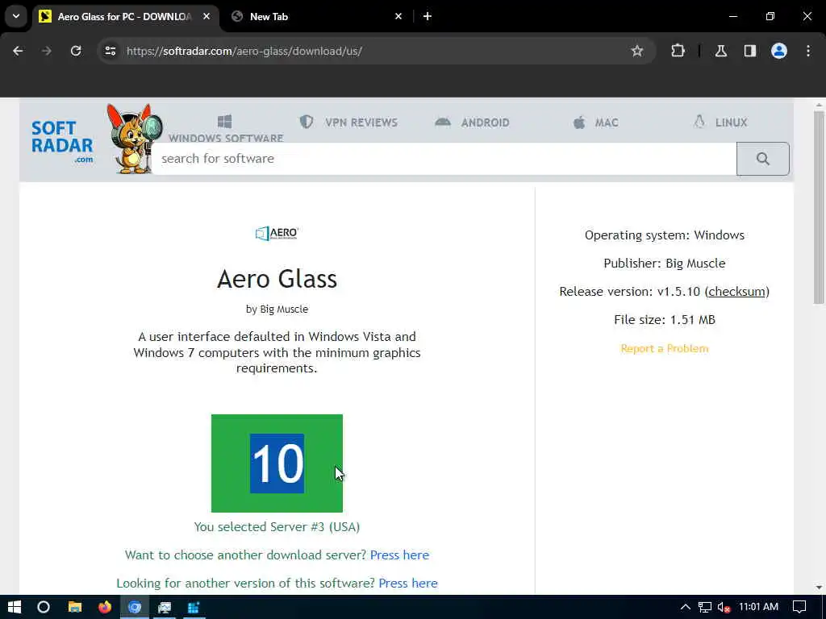Click the page vertical scrollbar thumb

point(819,207)
